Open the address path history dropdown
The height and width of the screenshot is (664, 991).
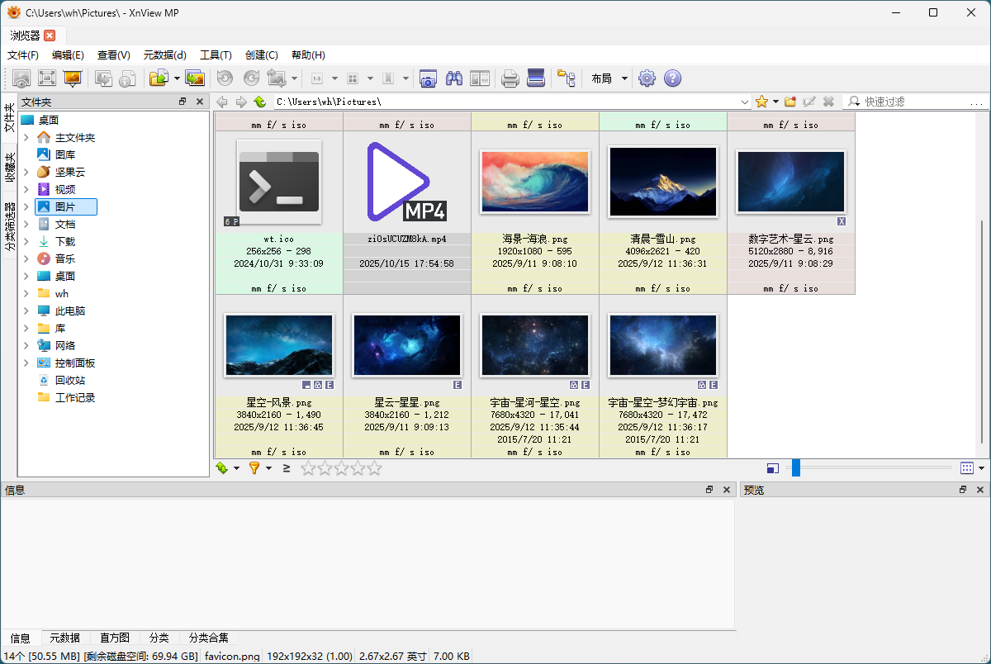click(x=744, y=102)
